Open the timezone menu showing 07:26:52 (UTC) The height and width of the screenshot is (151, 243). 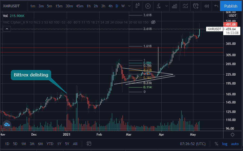click(x=193, y=144)
